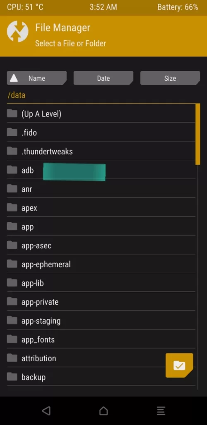The image size is (207, 425).
Task: Open the anr folder
Action: tap(101, 189)
